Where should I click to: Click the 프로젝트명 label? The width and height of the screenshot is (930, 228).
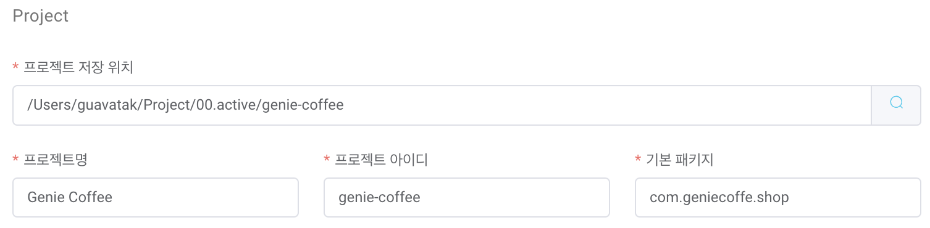pyautogui.click(x=56, y=160)
